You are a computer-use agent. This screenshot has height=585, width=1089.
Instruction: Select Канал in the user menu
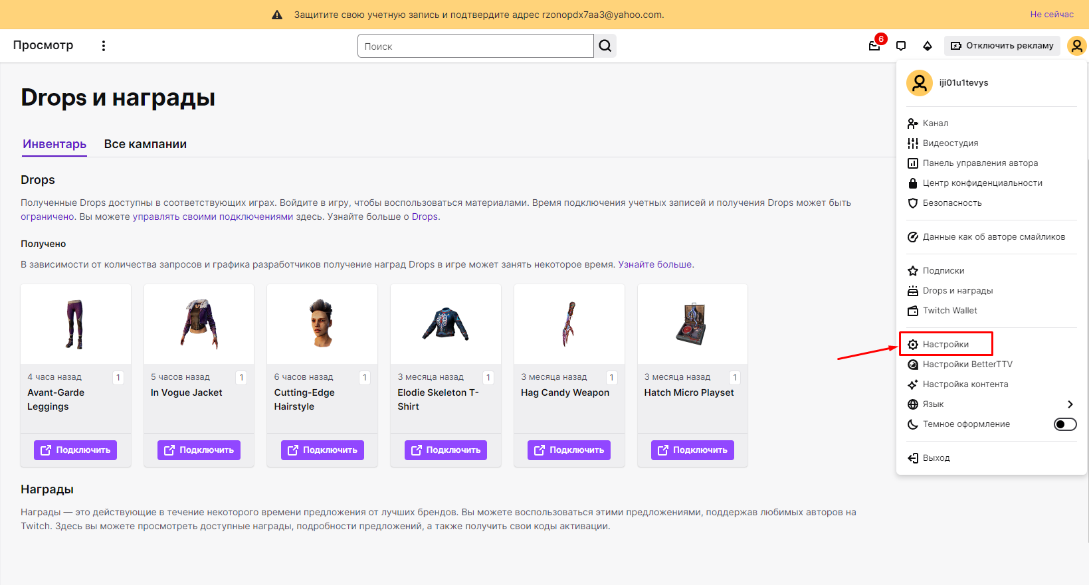tap(935, 123)
